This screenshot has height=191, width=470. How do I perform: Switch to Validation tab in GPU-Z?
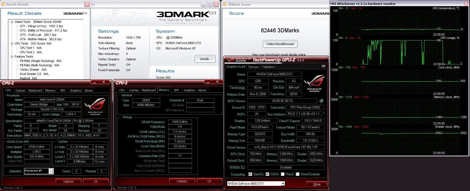coord(268,67)
